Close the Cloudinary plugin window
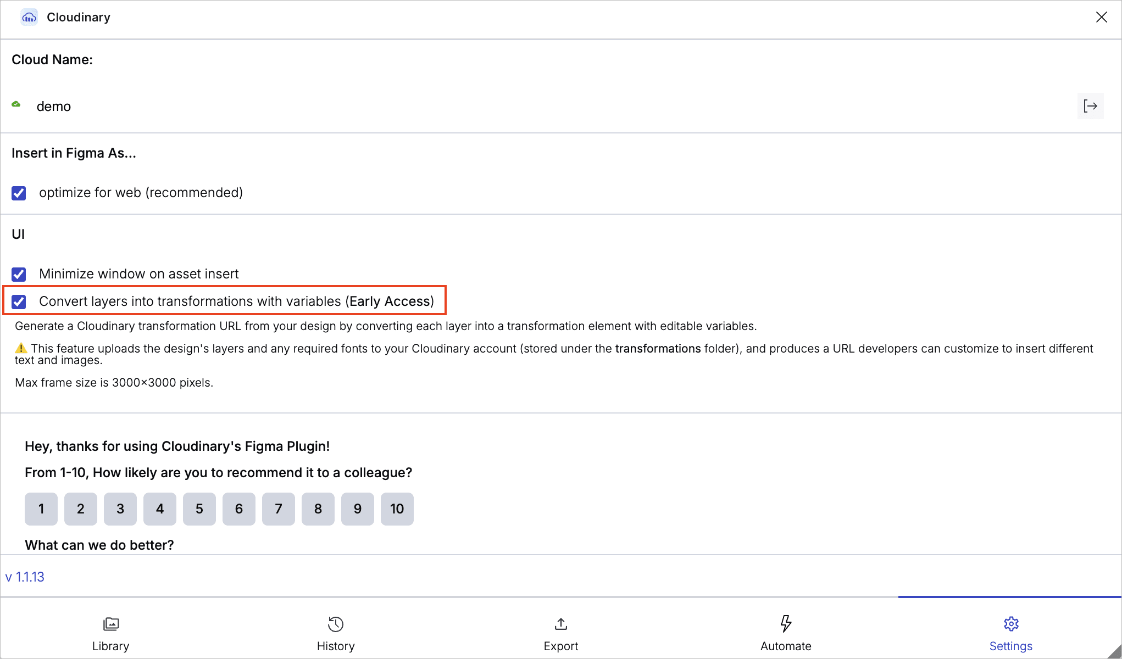Viewport: 1122px width, 659px height. 1101,17
